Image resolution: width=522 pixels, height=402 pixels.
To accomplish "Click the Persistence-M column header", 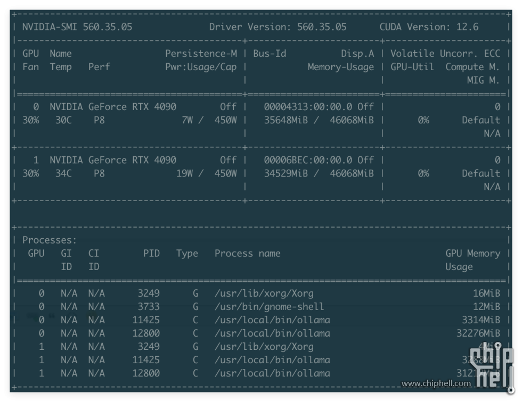I will click(x=201, y=54).
